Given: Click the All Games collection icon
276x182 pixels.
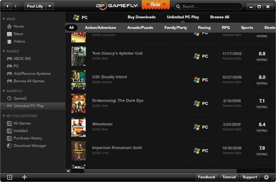Looking at the screenshot, I should tap(9, 123).
